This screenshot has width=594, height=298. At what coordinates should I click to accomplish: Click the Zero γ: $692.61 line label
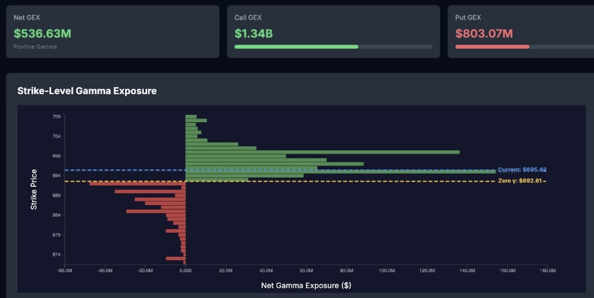[520, 181]
